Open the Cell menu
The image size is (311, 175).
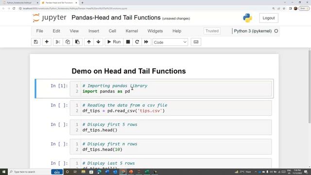[112, 31]
